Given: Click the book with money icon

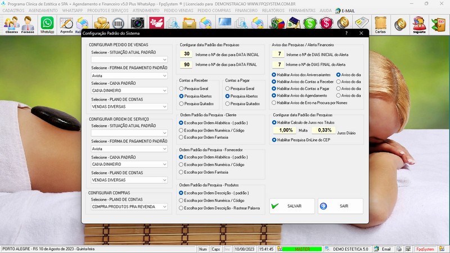Looking at the screenshot, I should (x=292, y=23).
